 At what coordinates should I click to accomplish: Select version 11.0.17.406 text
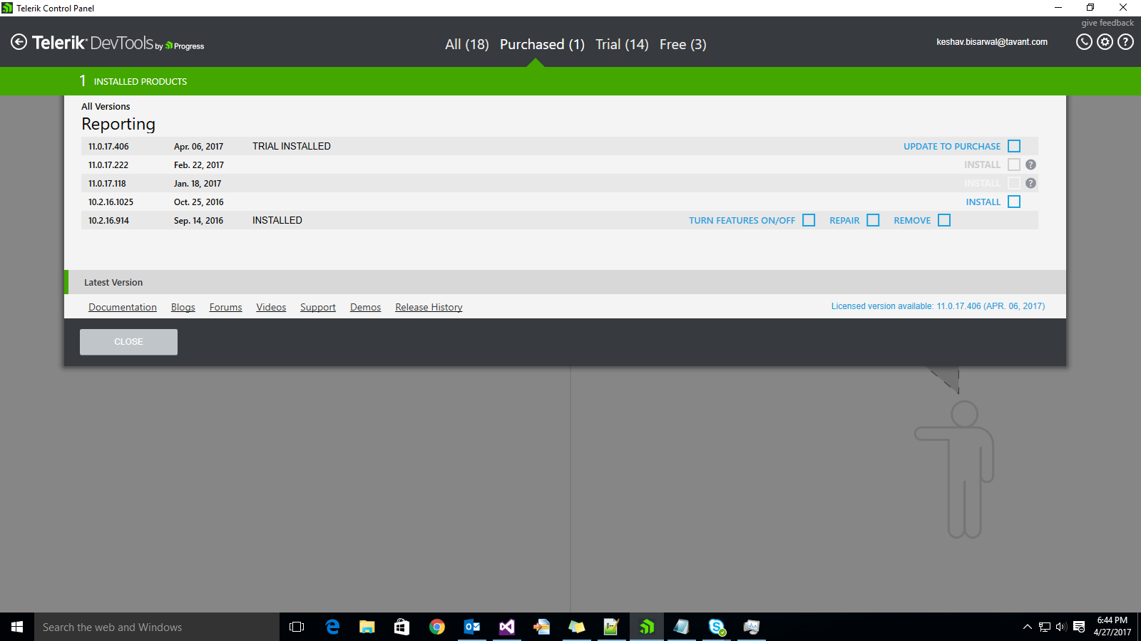(x=108, y=146)
